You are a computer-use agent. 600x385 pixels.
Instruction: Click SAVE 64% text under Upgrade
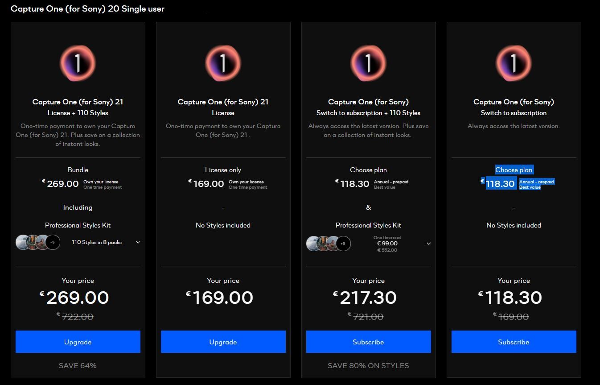pyautogui.click(x=78, y=366)
